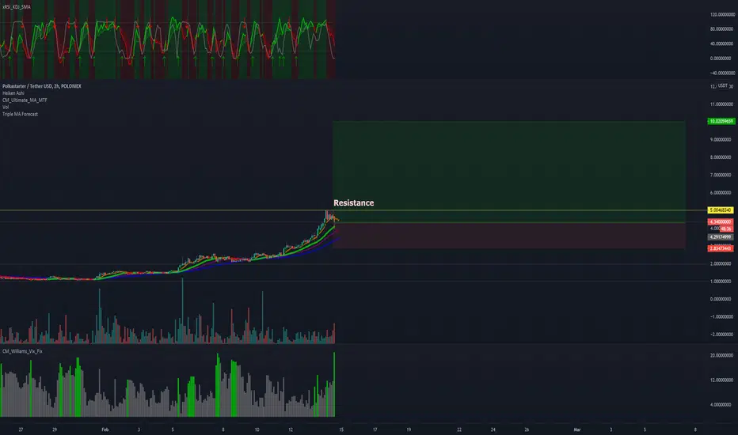The width and height of the screenshot is (738, 435).
Task: Click the 9.00000000 price scale label
Action: (x=721, y=140)
